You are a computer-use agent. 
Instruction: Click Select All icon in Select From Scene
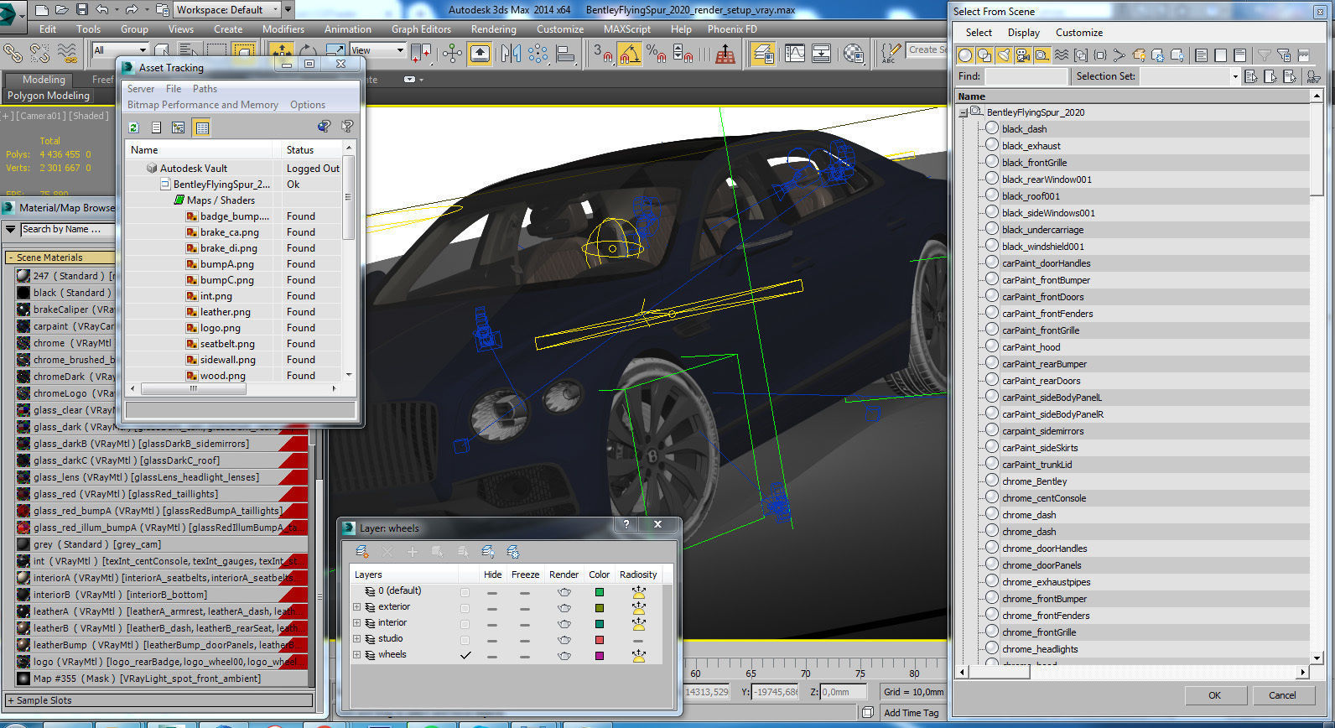click(1252, 76)
